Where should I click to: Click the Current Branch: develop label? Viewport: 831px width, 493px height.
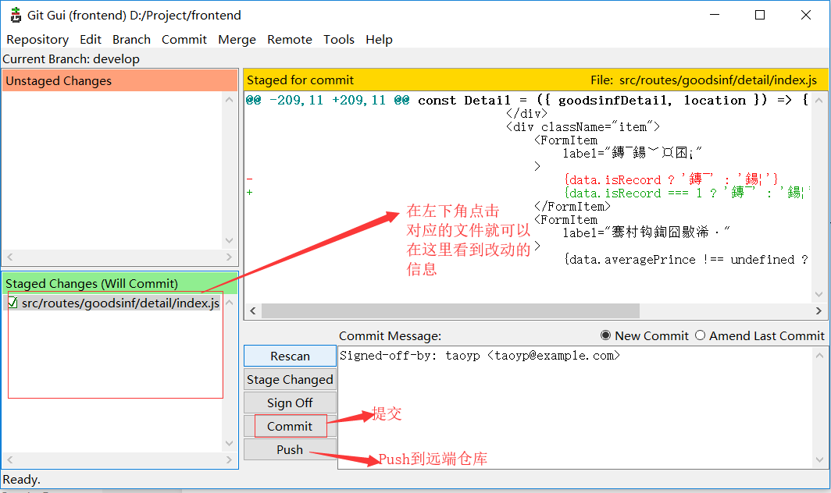point(71,59)
